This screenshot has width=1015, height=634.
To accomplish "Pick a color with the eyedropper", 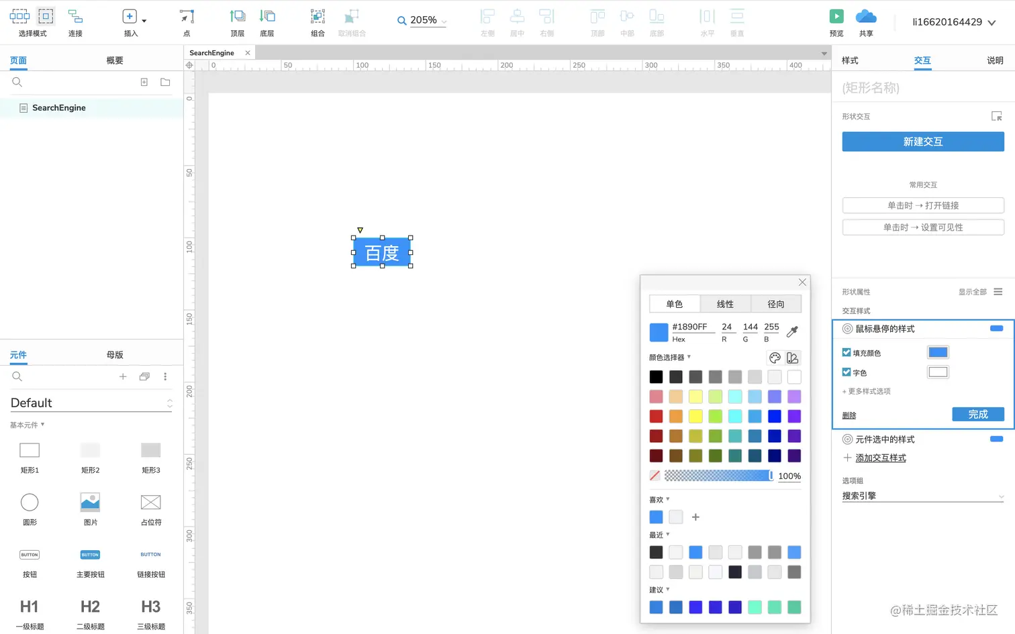I will 792,331.
